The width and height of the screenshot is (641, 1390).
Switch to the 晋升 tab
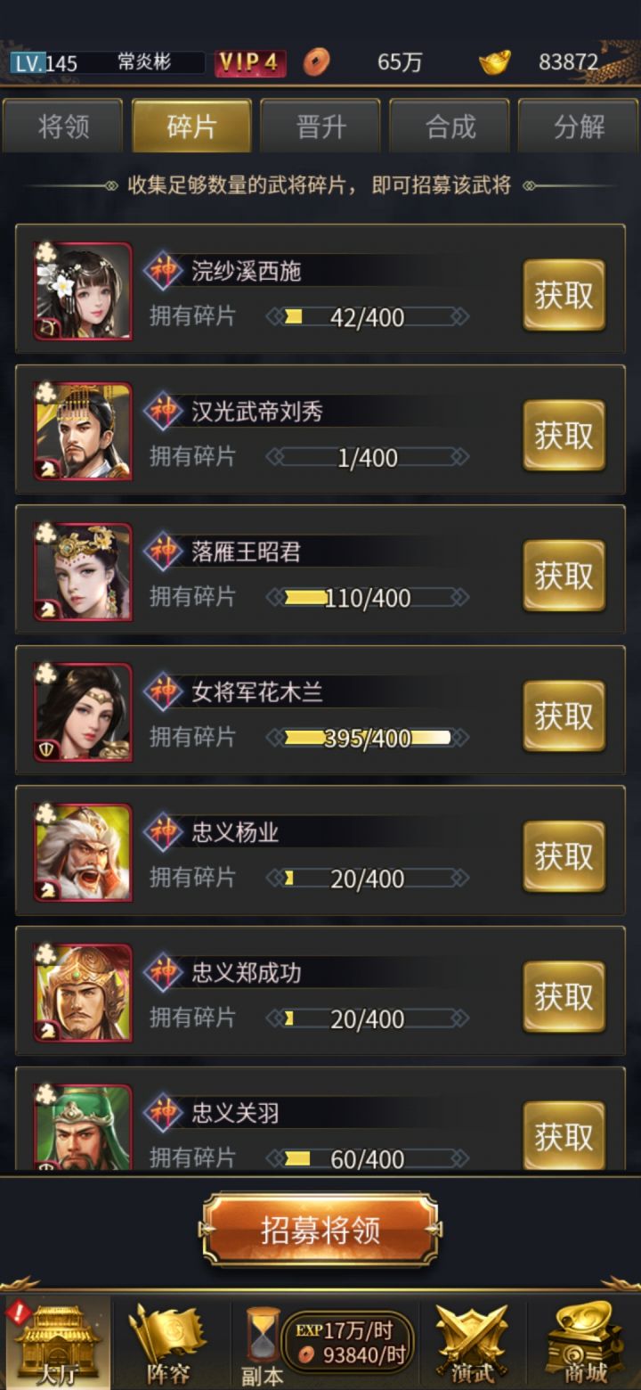click(x=320, y=126)
